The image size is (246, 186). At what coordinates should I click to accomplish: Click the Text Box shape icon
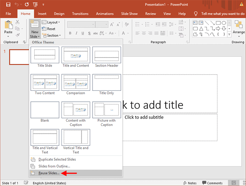pyautogui.click(x=195, y=23)
